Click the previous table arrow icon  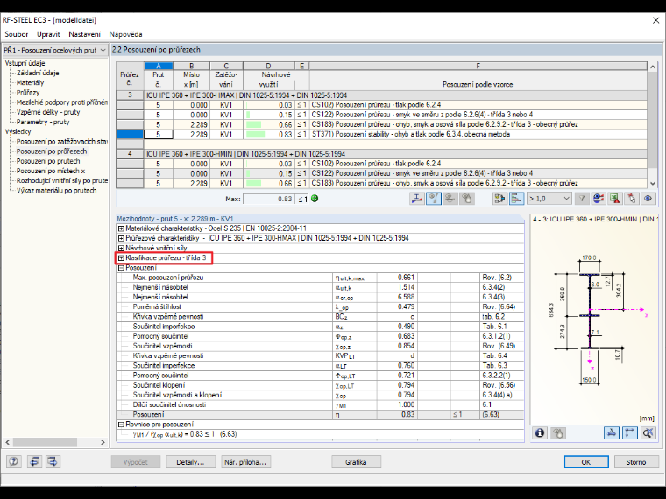click(34, 461)
